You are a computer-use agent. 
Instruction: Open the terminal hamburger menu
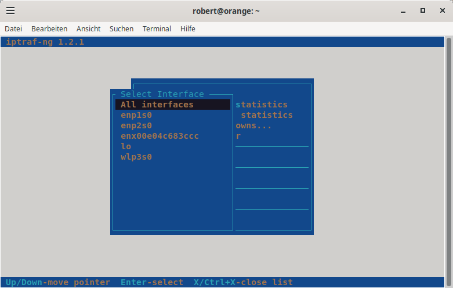[x=10, y=10]
